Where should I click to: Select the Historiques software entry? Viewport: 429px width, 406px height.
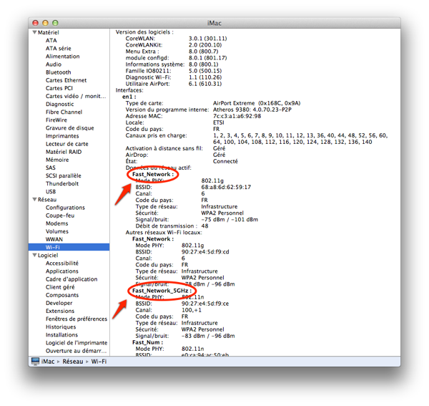pyautogui.click(x=61, y=327)
